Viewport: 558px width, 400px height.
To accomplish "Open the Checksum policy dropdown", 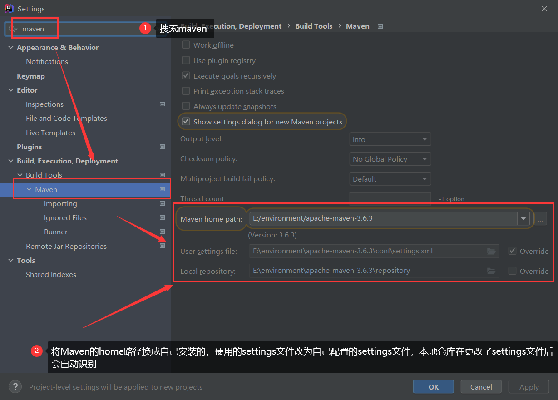I will click(x=390, y=159).
